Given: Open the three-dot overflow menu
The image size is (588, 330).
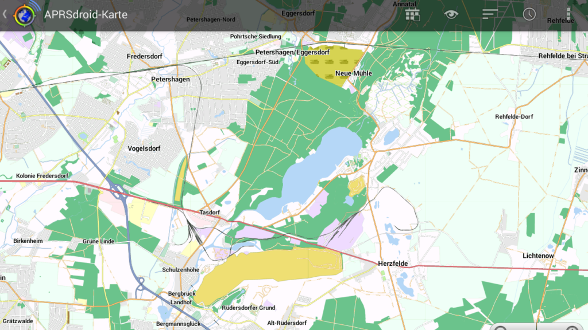Looking at the screenshot, I should point(568,14).
